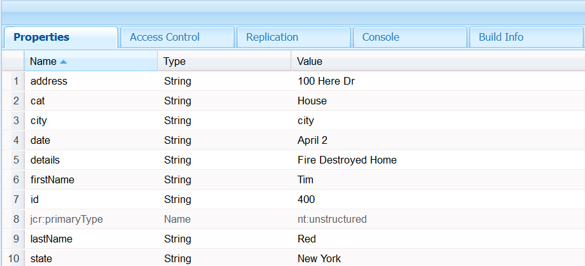Open the Console tab
Screen dimensions: 585x266
[x=381, y=37]
